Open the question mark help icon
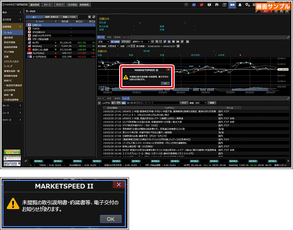The image size is (293, 230). (276, 11)
